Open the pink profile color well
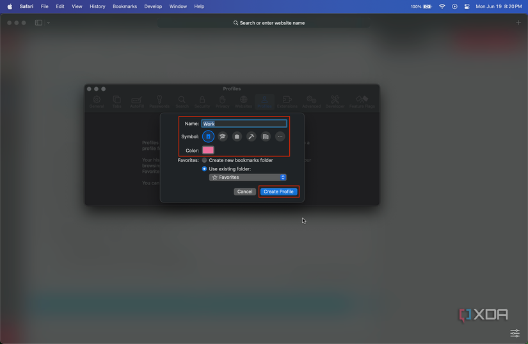Screen dimensions: 528x344 pyautogui.click(x=208, y=151)
